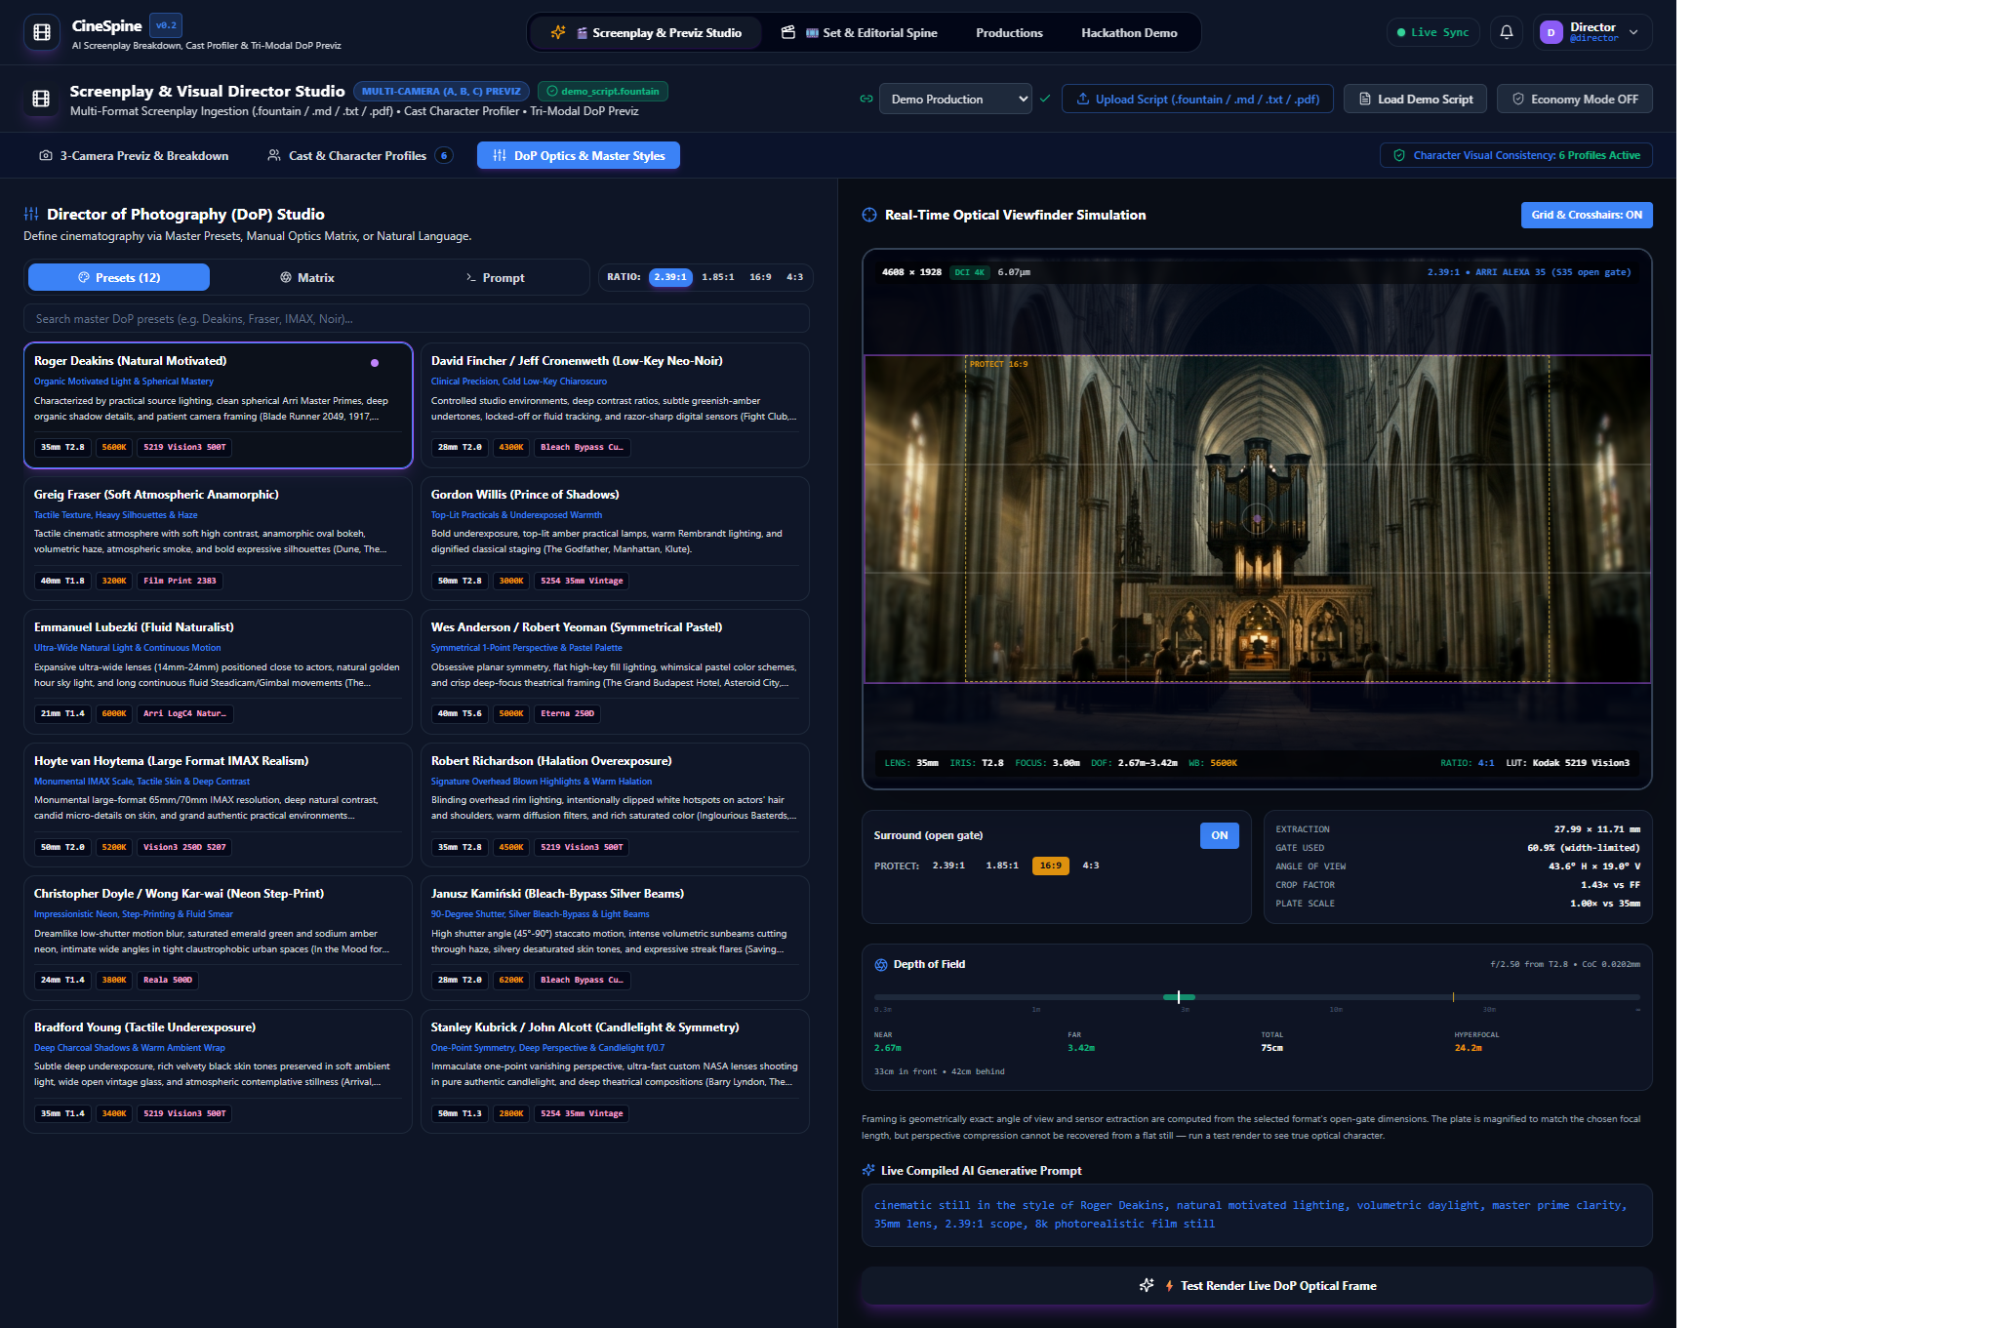Click the notification bell icon
The height and width of the screenshot is (1328, 2014).
point(1507,32)
